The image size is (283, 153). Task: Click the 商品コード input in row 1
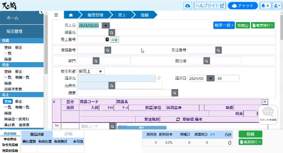pos(94,127)
